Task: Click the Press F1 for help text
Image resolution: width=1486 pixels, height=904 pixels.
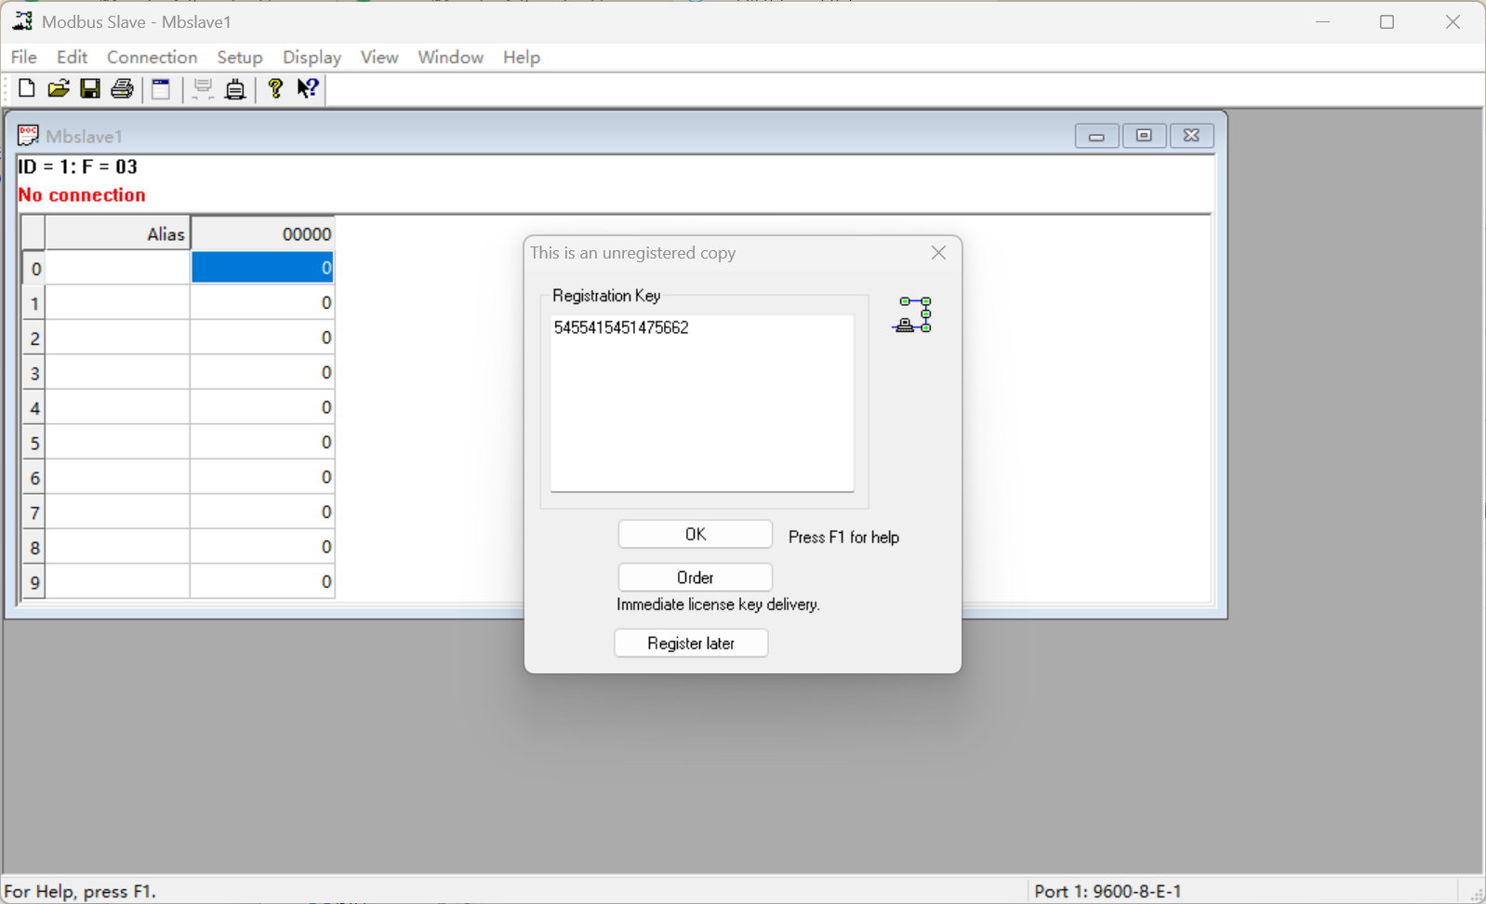Action: 843,538
